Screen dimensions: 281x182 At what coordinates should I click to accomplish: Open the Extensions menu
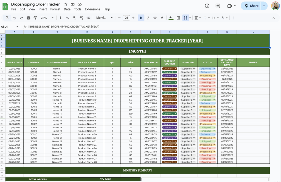92,9
